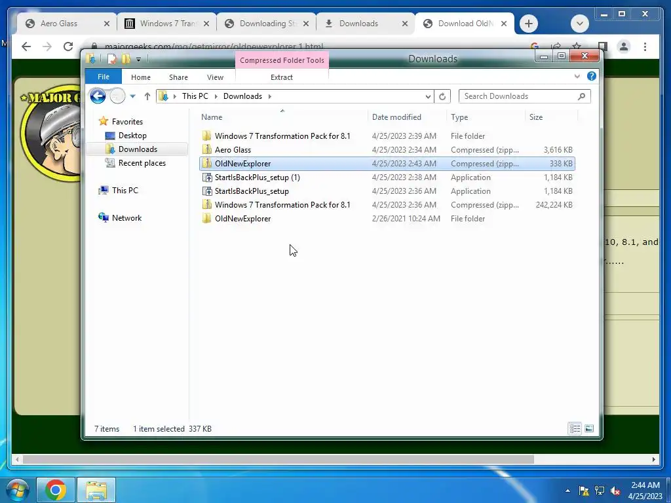Click the browser's horizontal scrollbar
The width and height of the screenshot is (671, 503).
coord(278,459)
